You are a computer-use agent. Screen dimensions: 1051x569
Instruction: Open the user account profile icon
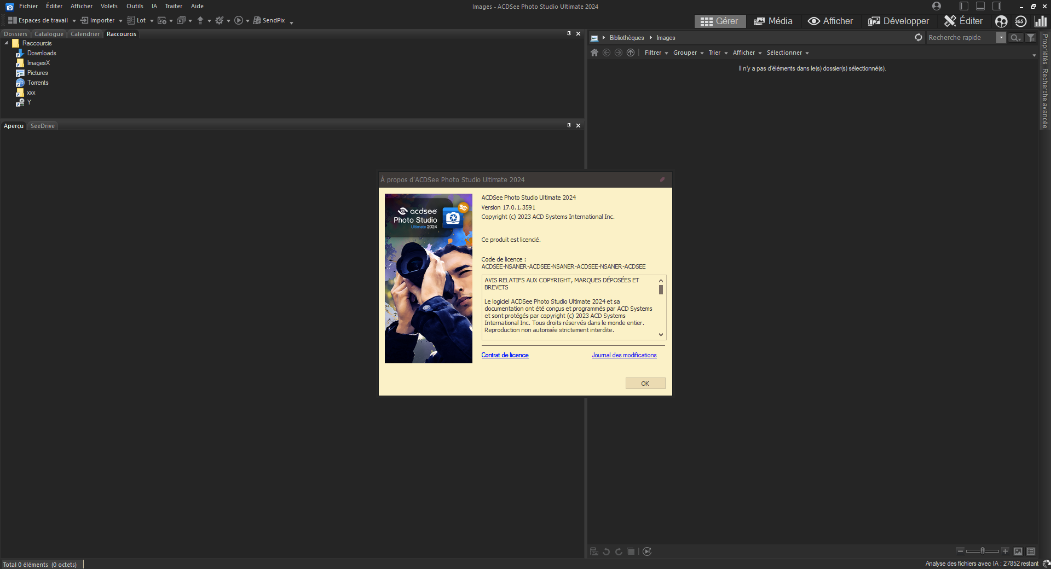click(937, 6)
